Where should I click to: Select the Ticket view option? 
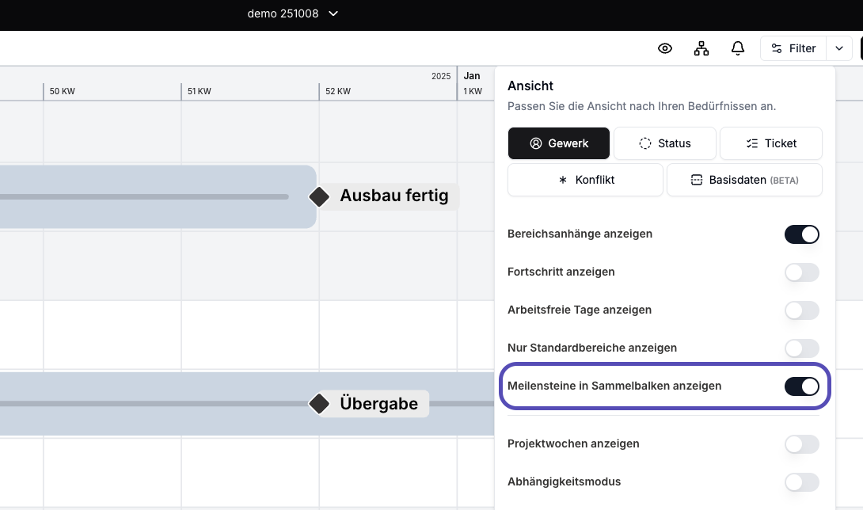click(770, 143)
